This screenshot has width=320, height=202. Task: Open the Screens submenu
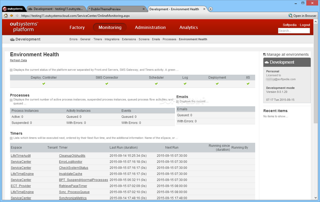144,39
